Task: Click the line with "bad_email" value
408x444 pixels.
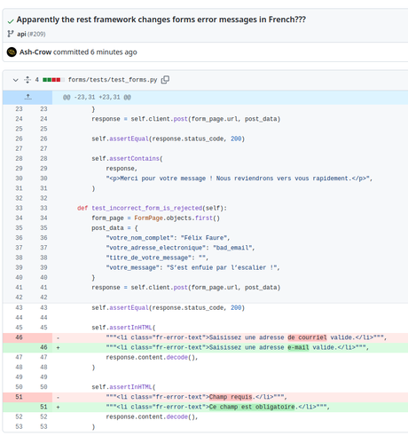Action: click(x=206, y=248)
